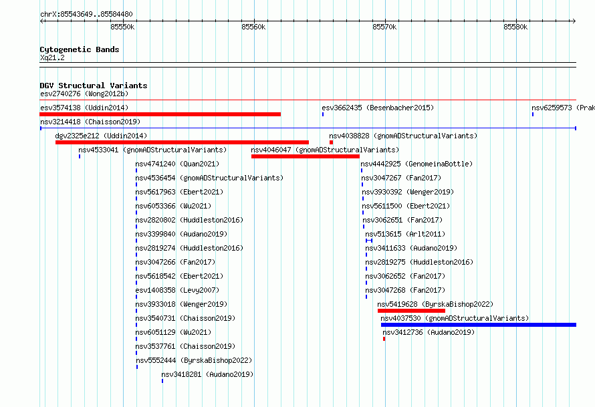595x407 pixels.
Task: Click nsv3062652 (Fan2017) label
Action: 405,276
